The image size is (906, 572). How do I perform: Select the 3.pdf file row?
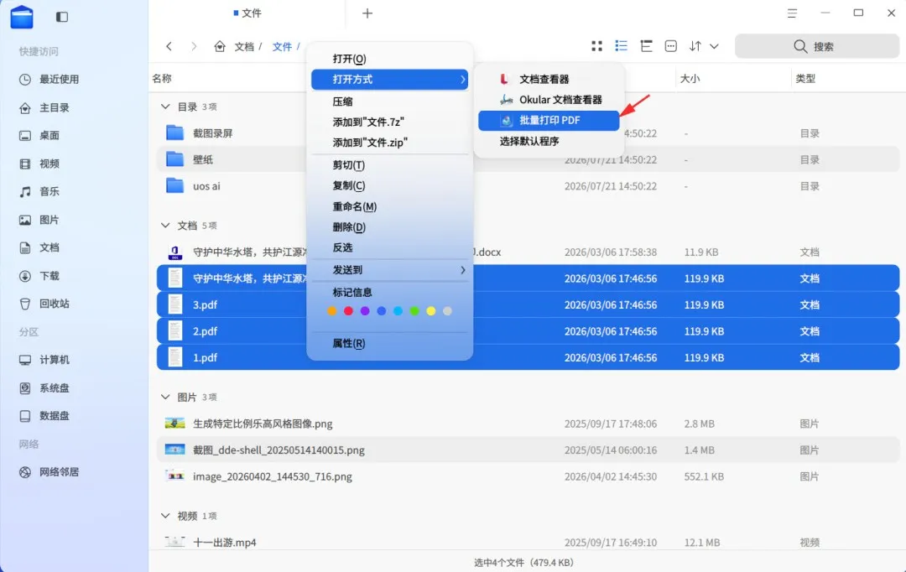point(528,305)
